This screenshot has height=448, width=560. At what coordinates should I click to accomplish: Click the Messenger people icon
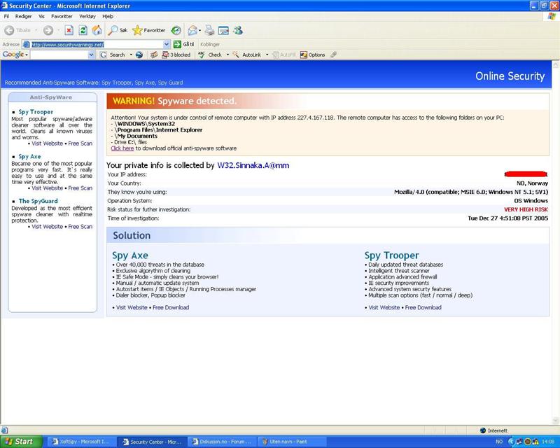point(238,30)
